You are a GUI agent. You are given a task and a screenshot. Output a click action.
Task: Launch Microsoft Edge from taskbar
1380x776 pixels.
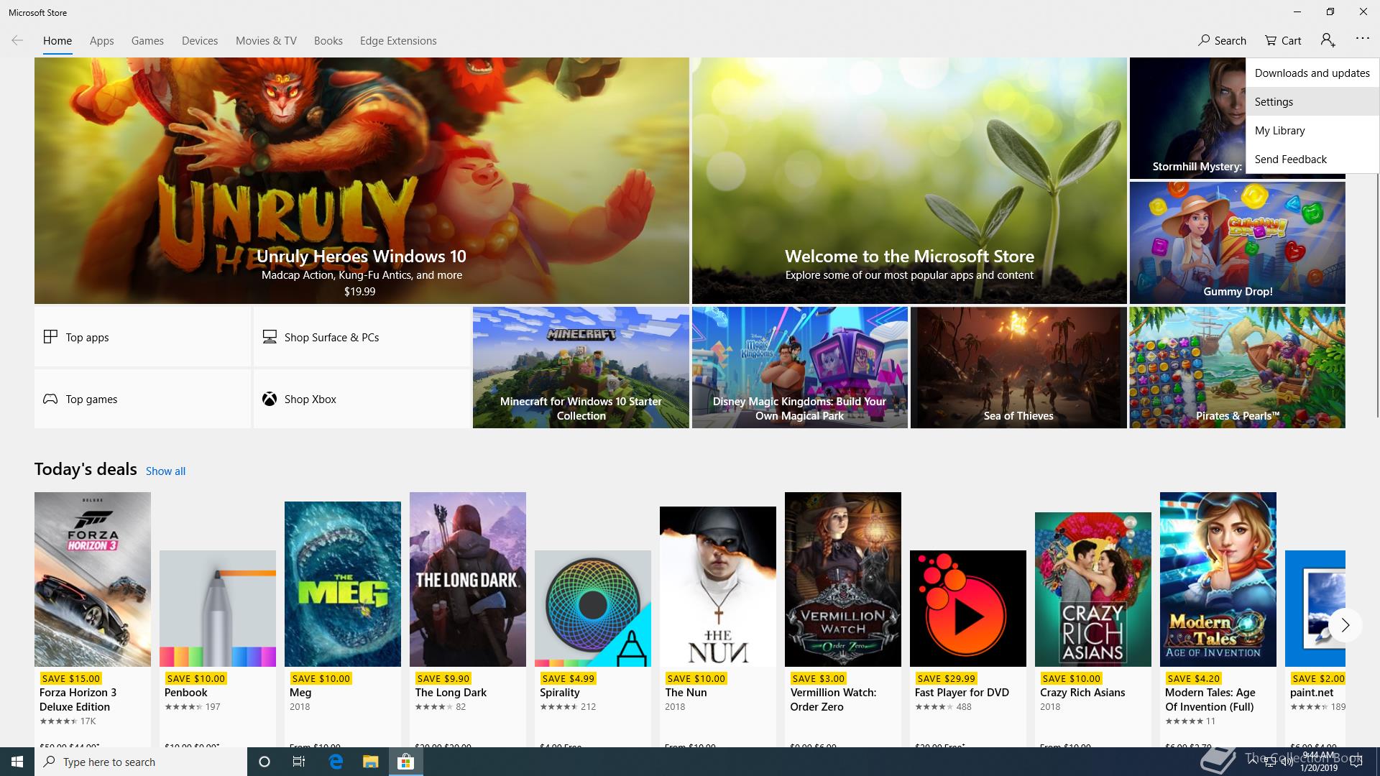pos(335,762)
